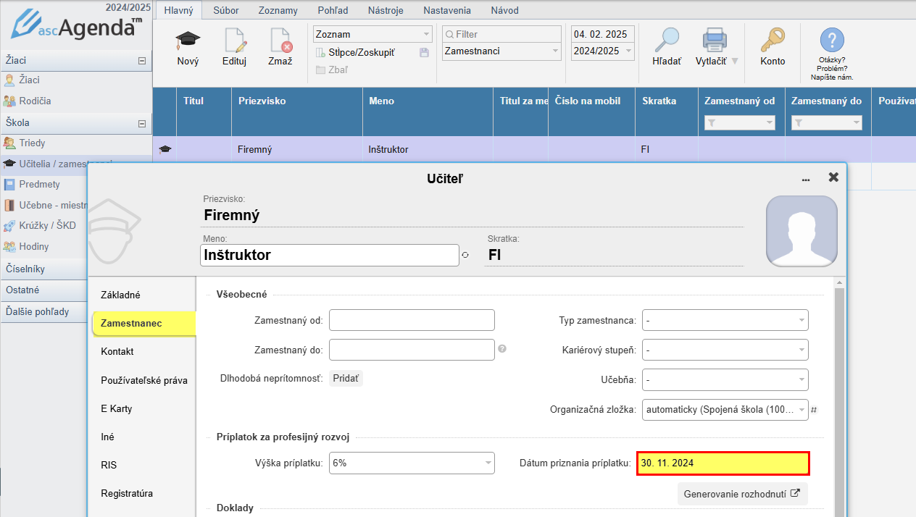Click the refresh icon beside Meno field
The height and width of the screenshot is (517, 916).
(465, 255)
